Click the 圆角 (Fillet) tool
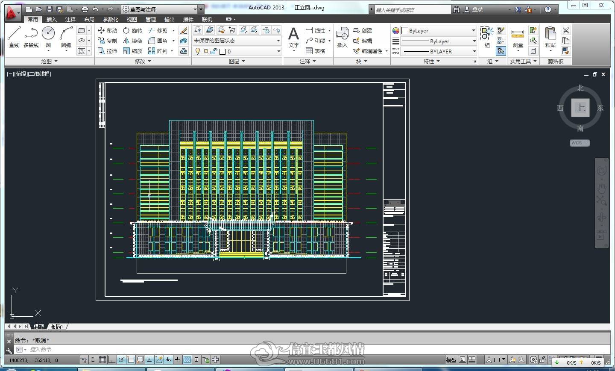The height and width of the screenshot is (371, 615). (x=158, y=41)
